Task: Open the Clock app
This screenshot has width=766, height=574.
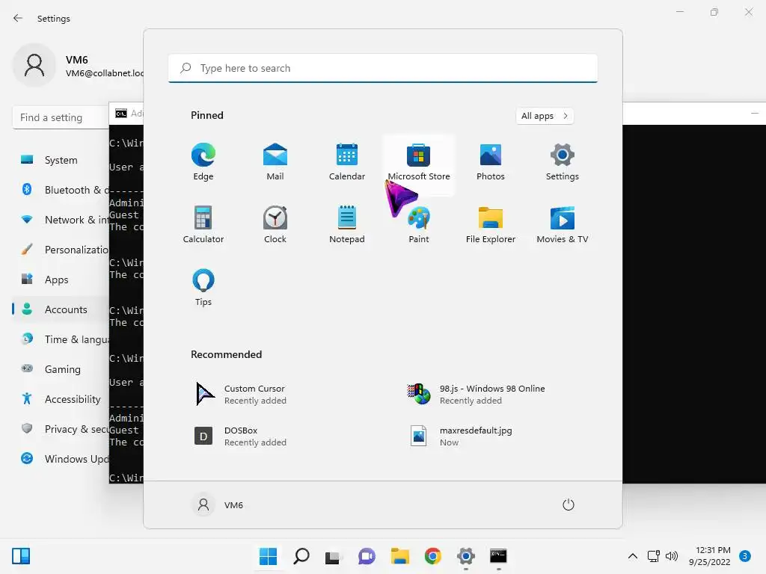Action: click(275, 225)
